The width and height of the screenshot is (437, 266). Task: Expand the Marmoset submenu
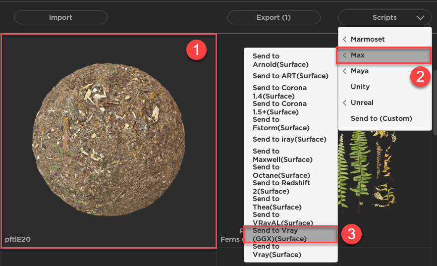pos(367,39)
